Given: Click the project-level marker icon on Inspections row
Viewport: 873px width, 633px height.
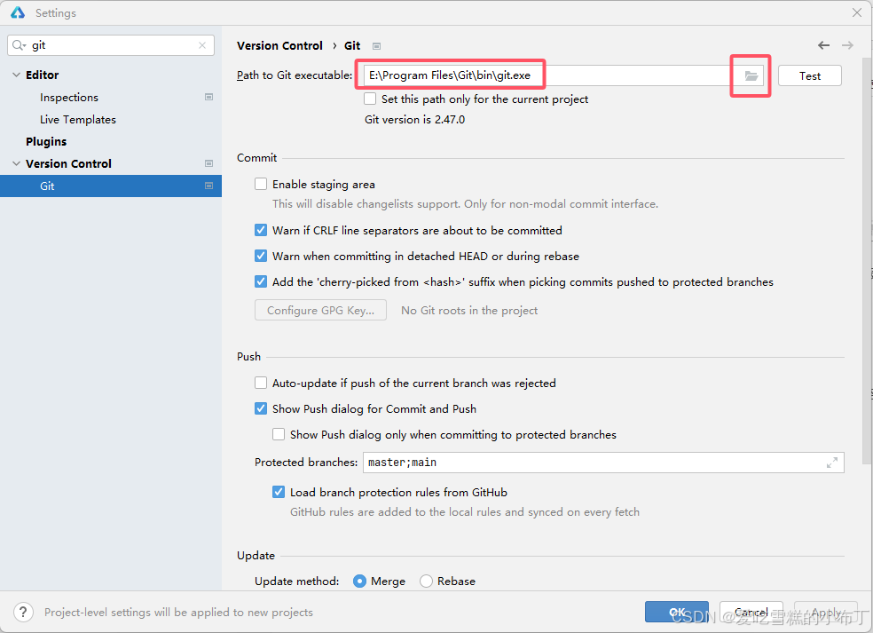Looking at the screenshot, I should point(208,97).
